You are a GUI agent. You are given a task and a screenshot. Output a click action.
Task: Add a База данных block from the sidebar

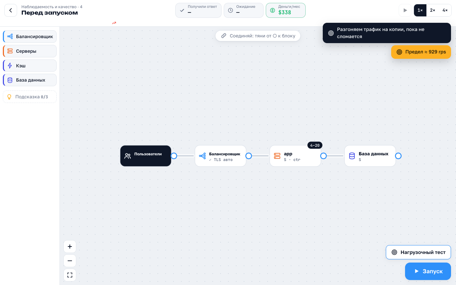(30, 80)
